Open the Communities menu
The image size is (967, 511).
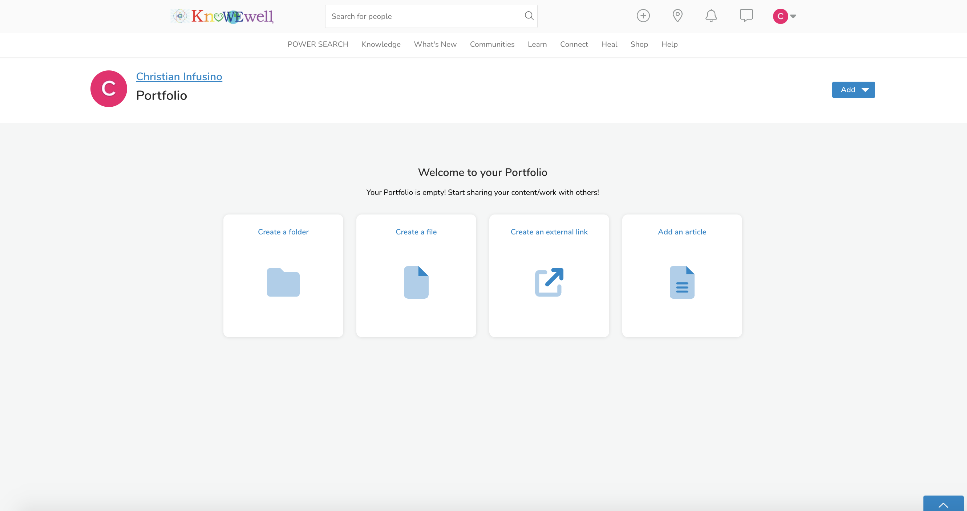click(492, 44)
